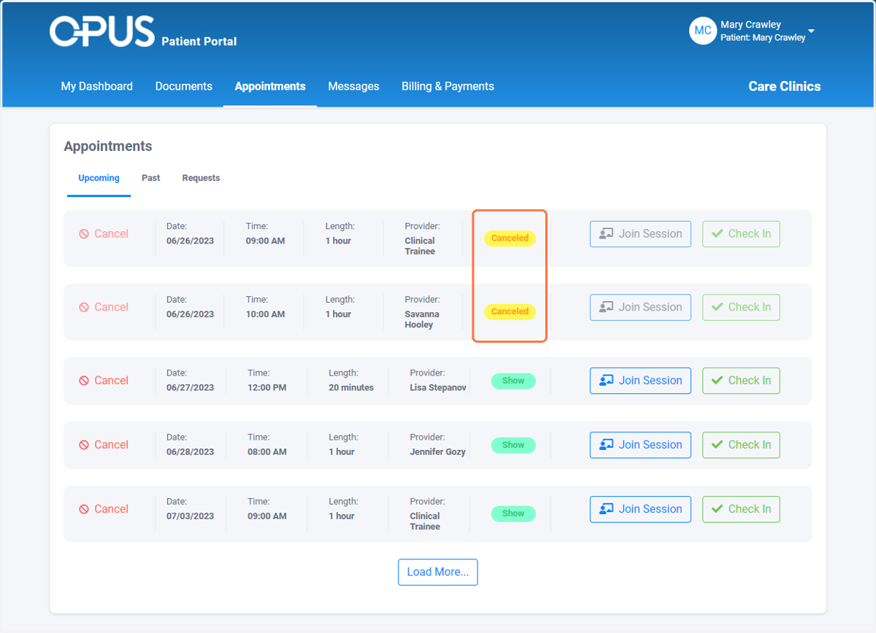Click the 08:00 AM time value
The height and width of the screenshot is (633, 876).
(267, 452)
